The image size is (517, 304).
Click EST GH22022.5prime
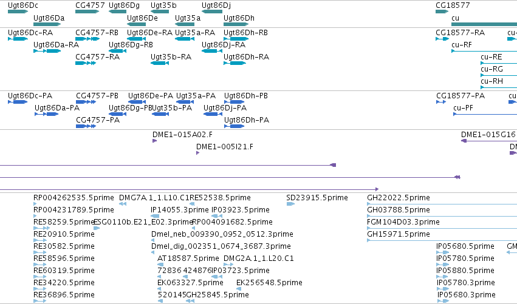[x=442, y=204]
